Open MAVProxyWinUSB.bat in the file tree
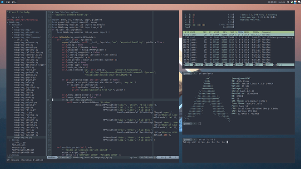Image resolution: width=301 pixels, height=169 pixels. pyautogui.click(x=23, y=152)
